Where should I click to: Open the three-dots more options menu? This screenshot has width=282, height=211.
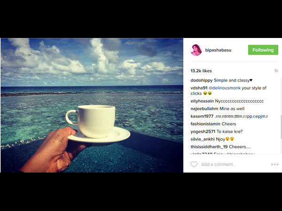274,165
